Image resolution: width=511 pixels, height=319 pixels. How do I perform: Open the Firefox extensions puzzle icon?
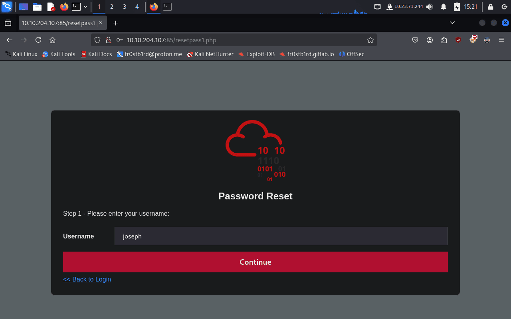[x=444, y=40]
